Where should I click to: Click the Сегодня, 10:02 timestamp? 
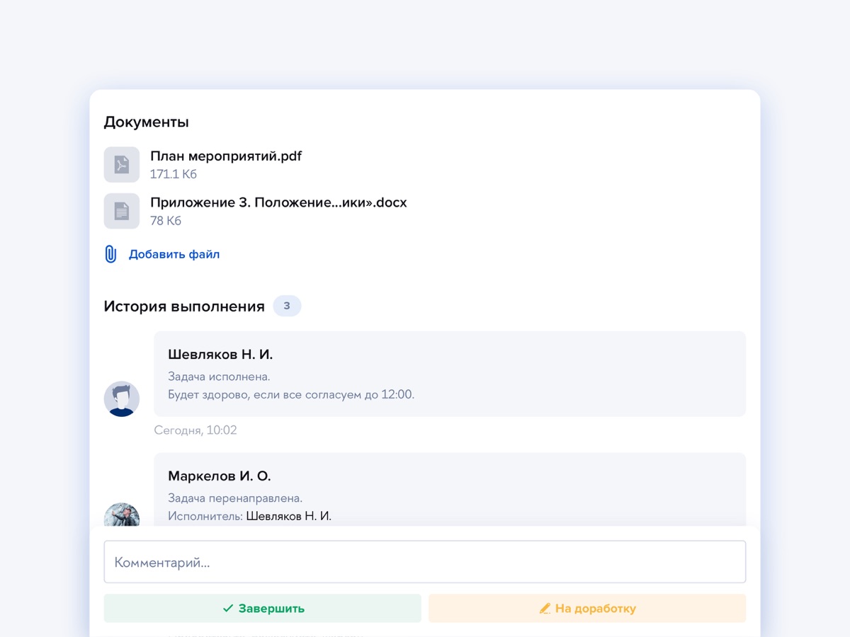(195, 430)
